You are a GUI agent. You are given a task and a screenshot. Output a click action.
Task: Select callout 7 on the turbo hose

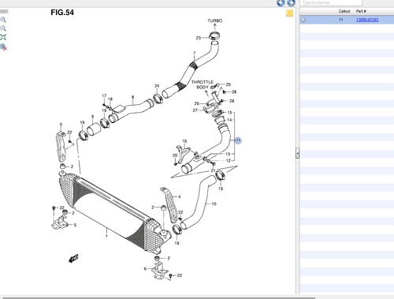[x=195, y=53]
